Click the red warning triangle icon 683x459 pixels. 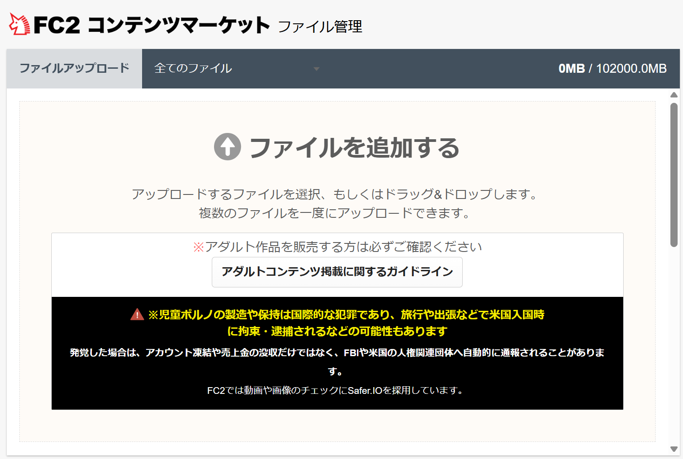(137, 314)
